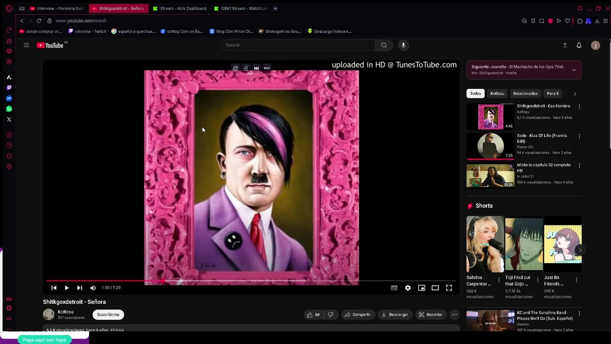Screen dimensions: 611x344
Task: Click the Compartir button
Action: pyautogui.click(x=358, y=315)
